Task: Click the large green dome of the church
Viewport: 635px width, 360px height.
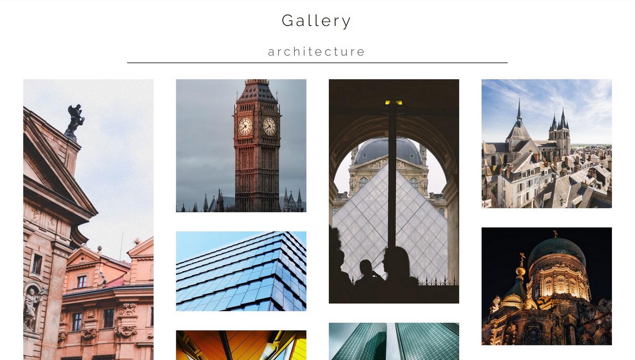Action: tap(557, 252)
